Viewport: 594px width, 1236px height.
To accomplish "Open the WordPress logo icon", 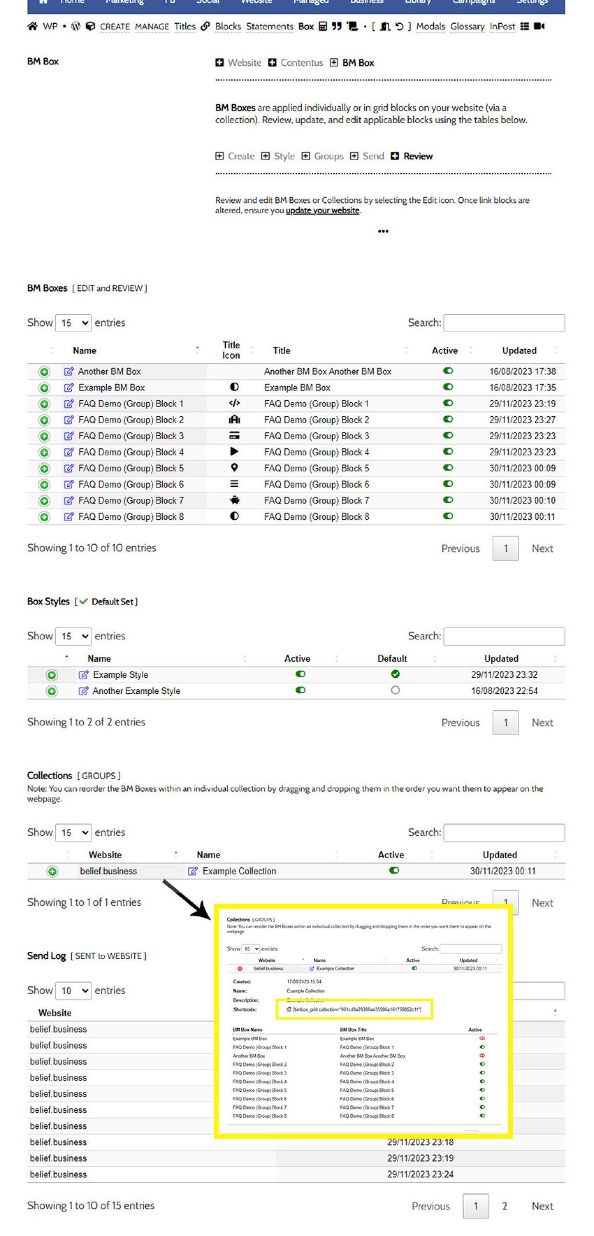I will click(x=76, y=27).
